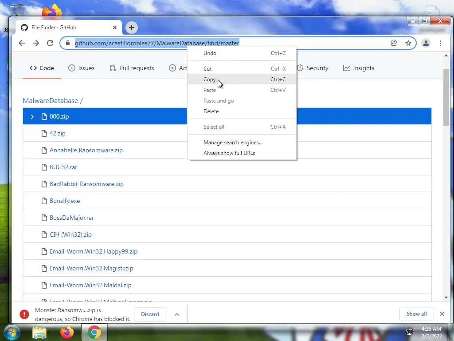Open the Pull requests tab
Image resolution: width=454 pixels, height=341 pixels.
pyautogui.click(x=132, y=68)
